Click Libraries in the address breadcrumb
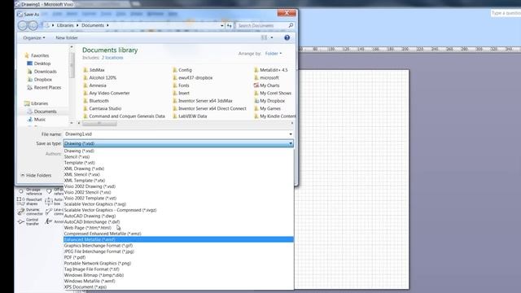Image resolution: width=521 pixels, height=293 pixels. [65, 25]
